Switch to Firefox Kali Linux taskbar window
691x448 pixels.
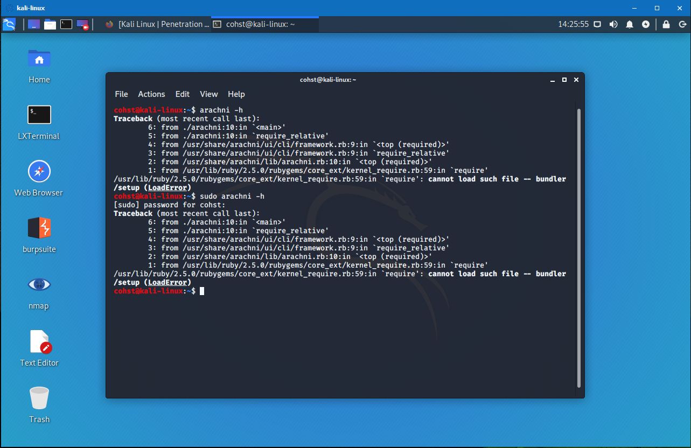click(156, 24)
